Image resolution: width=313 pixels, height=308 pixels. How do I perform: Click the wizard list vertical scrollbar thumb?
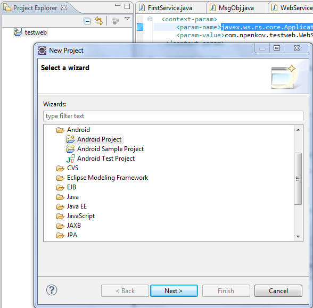pyautogui.click(x=298, y=179)
